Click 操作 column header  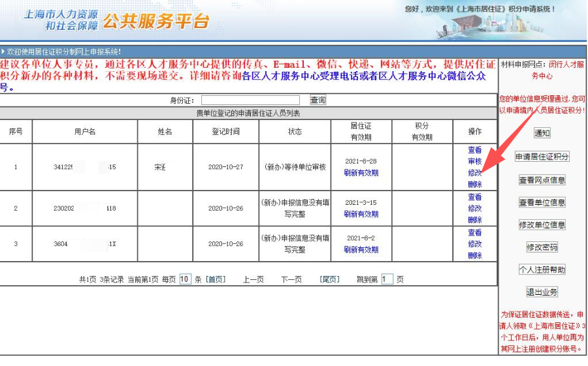tap(475, 132)
